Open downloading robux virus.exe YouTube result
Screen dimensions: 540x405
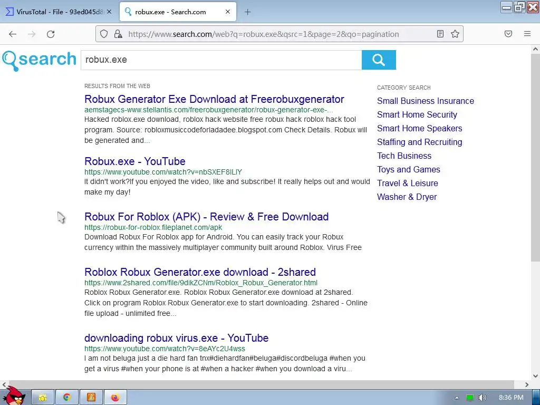176,338
